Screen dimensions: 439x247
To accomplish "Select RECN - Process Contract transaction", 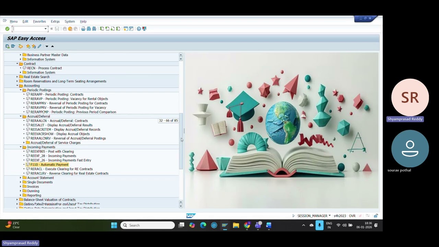I will tap(44, 68).
